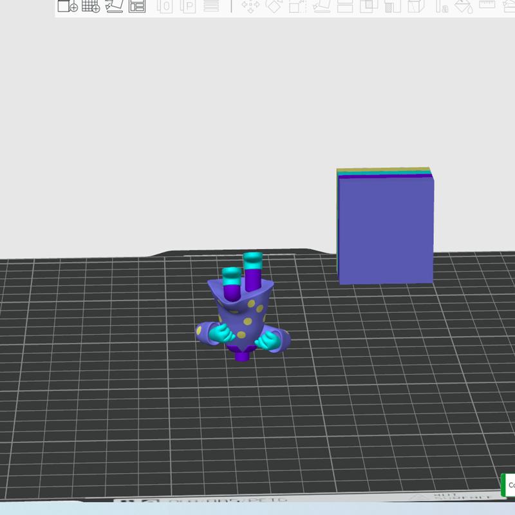Click the Arrange all objects icon
Screen dimensions: 515x515
(x=137, y=6)
